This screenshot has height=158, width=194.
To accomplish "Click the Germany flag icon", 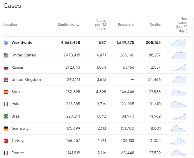I will 6,129.
